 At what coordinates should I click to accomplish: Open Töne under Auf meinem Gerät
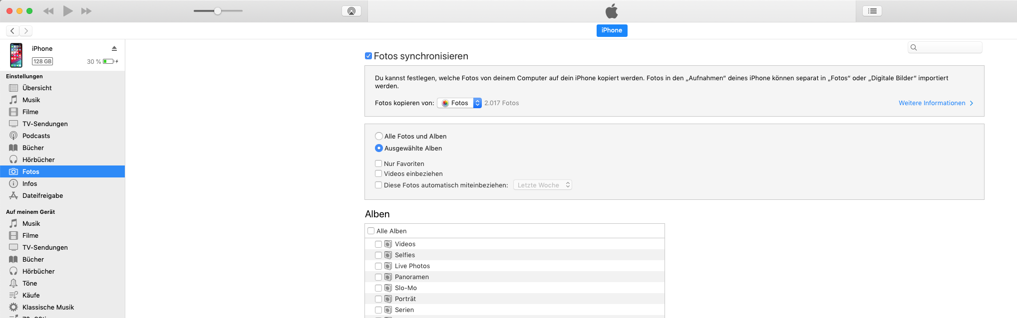point(29,283)
